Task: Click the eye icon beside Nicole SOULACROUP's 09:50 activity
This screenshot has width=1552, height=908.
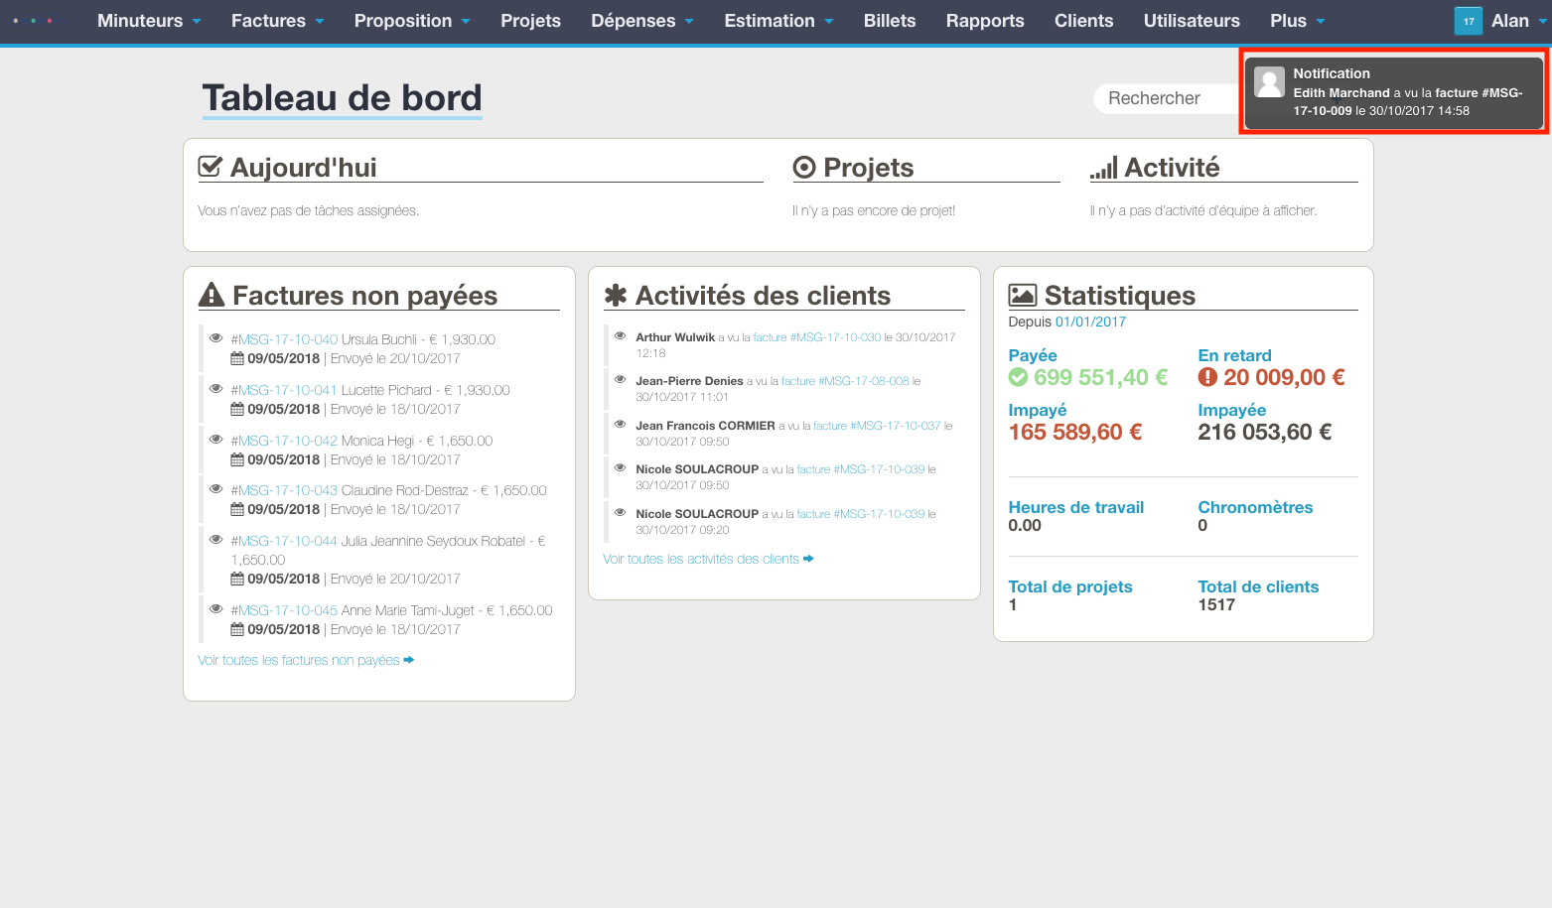Action: (620, 468)
